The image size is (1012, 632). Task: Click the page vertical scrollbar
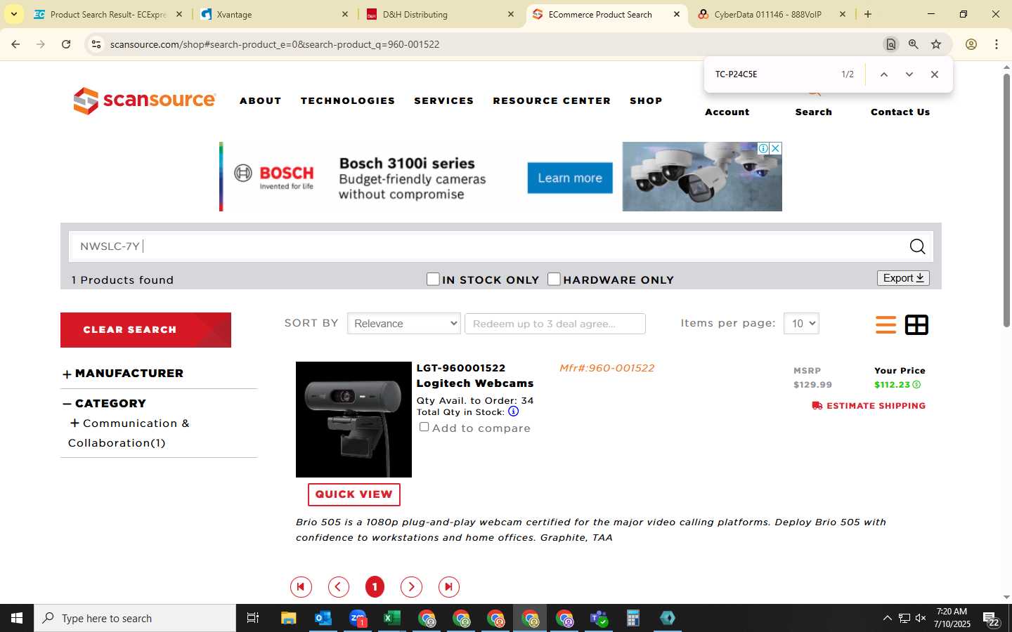[1006, 200]
